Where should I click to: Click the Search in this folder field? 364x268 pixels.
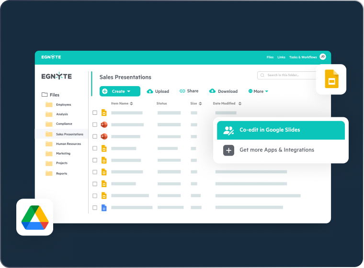click(x=287, y=75)
